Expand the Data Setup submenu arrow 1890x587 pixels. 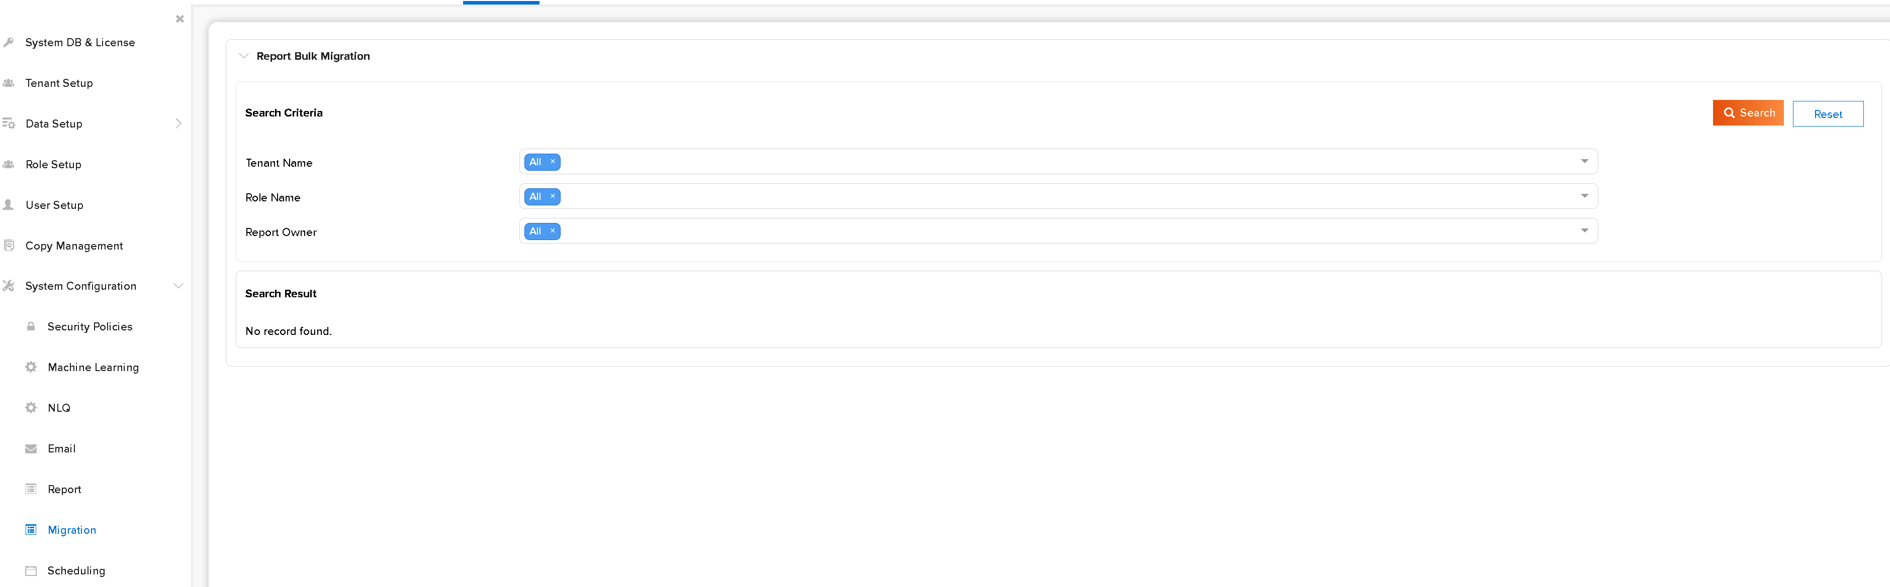tap(178, 124)
